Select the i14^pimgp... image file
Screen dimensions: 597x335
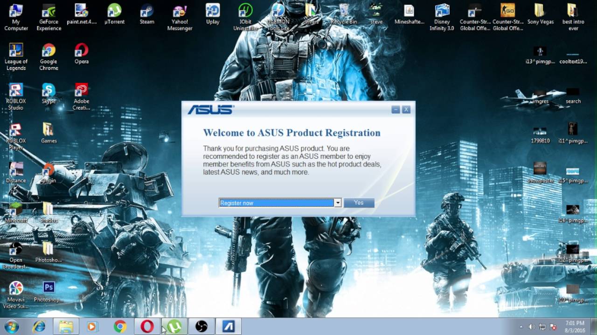[573, 213]
